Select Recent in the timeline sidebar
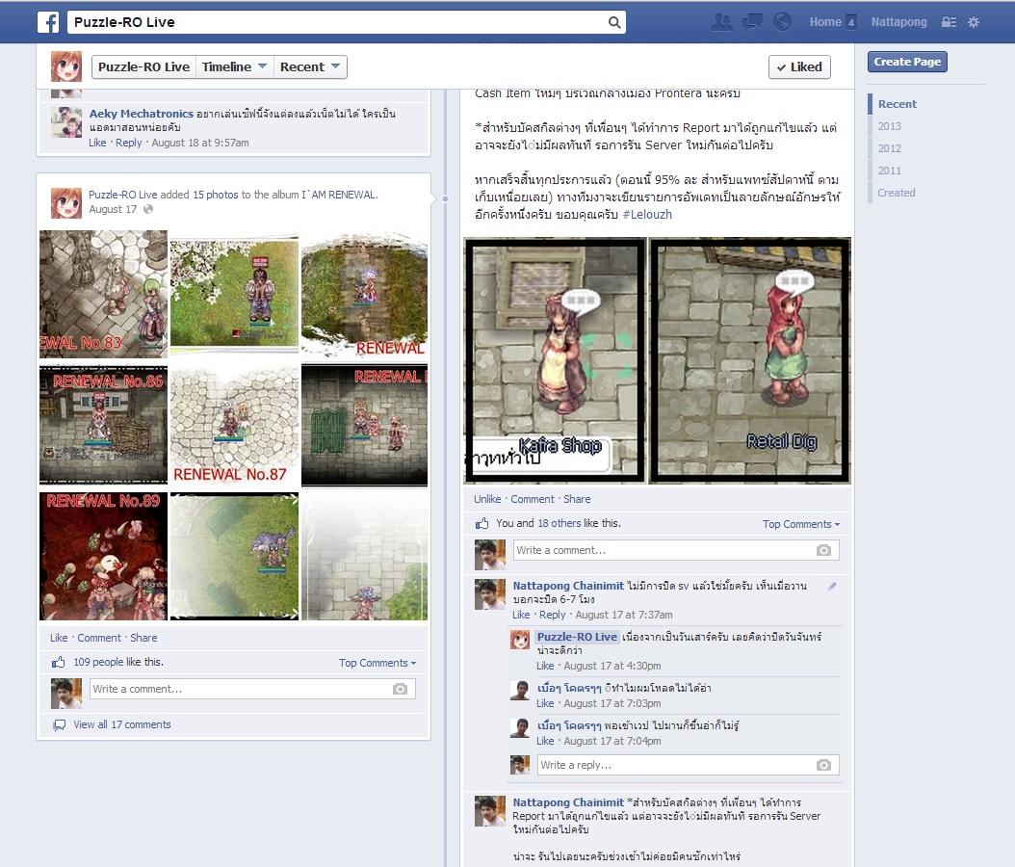Screen dimensions: 1015x867 (x=898, y=104)
